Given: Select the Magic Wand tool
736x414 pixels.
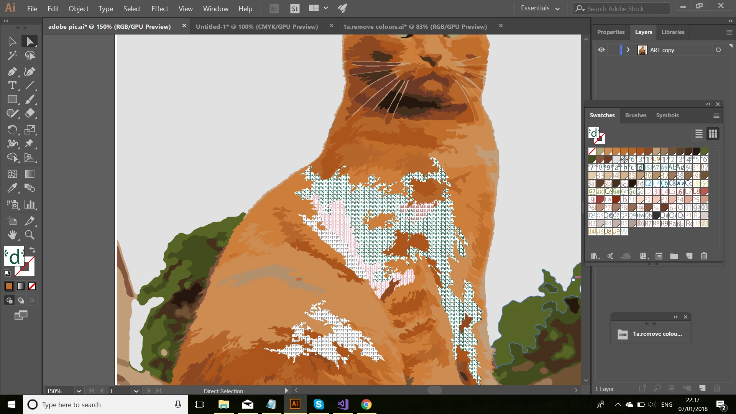Looking at the screenshot, I should pos(12,56).
